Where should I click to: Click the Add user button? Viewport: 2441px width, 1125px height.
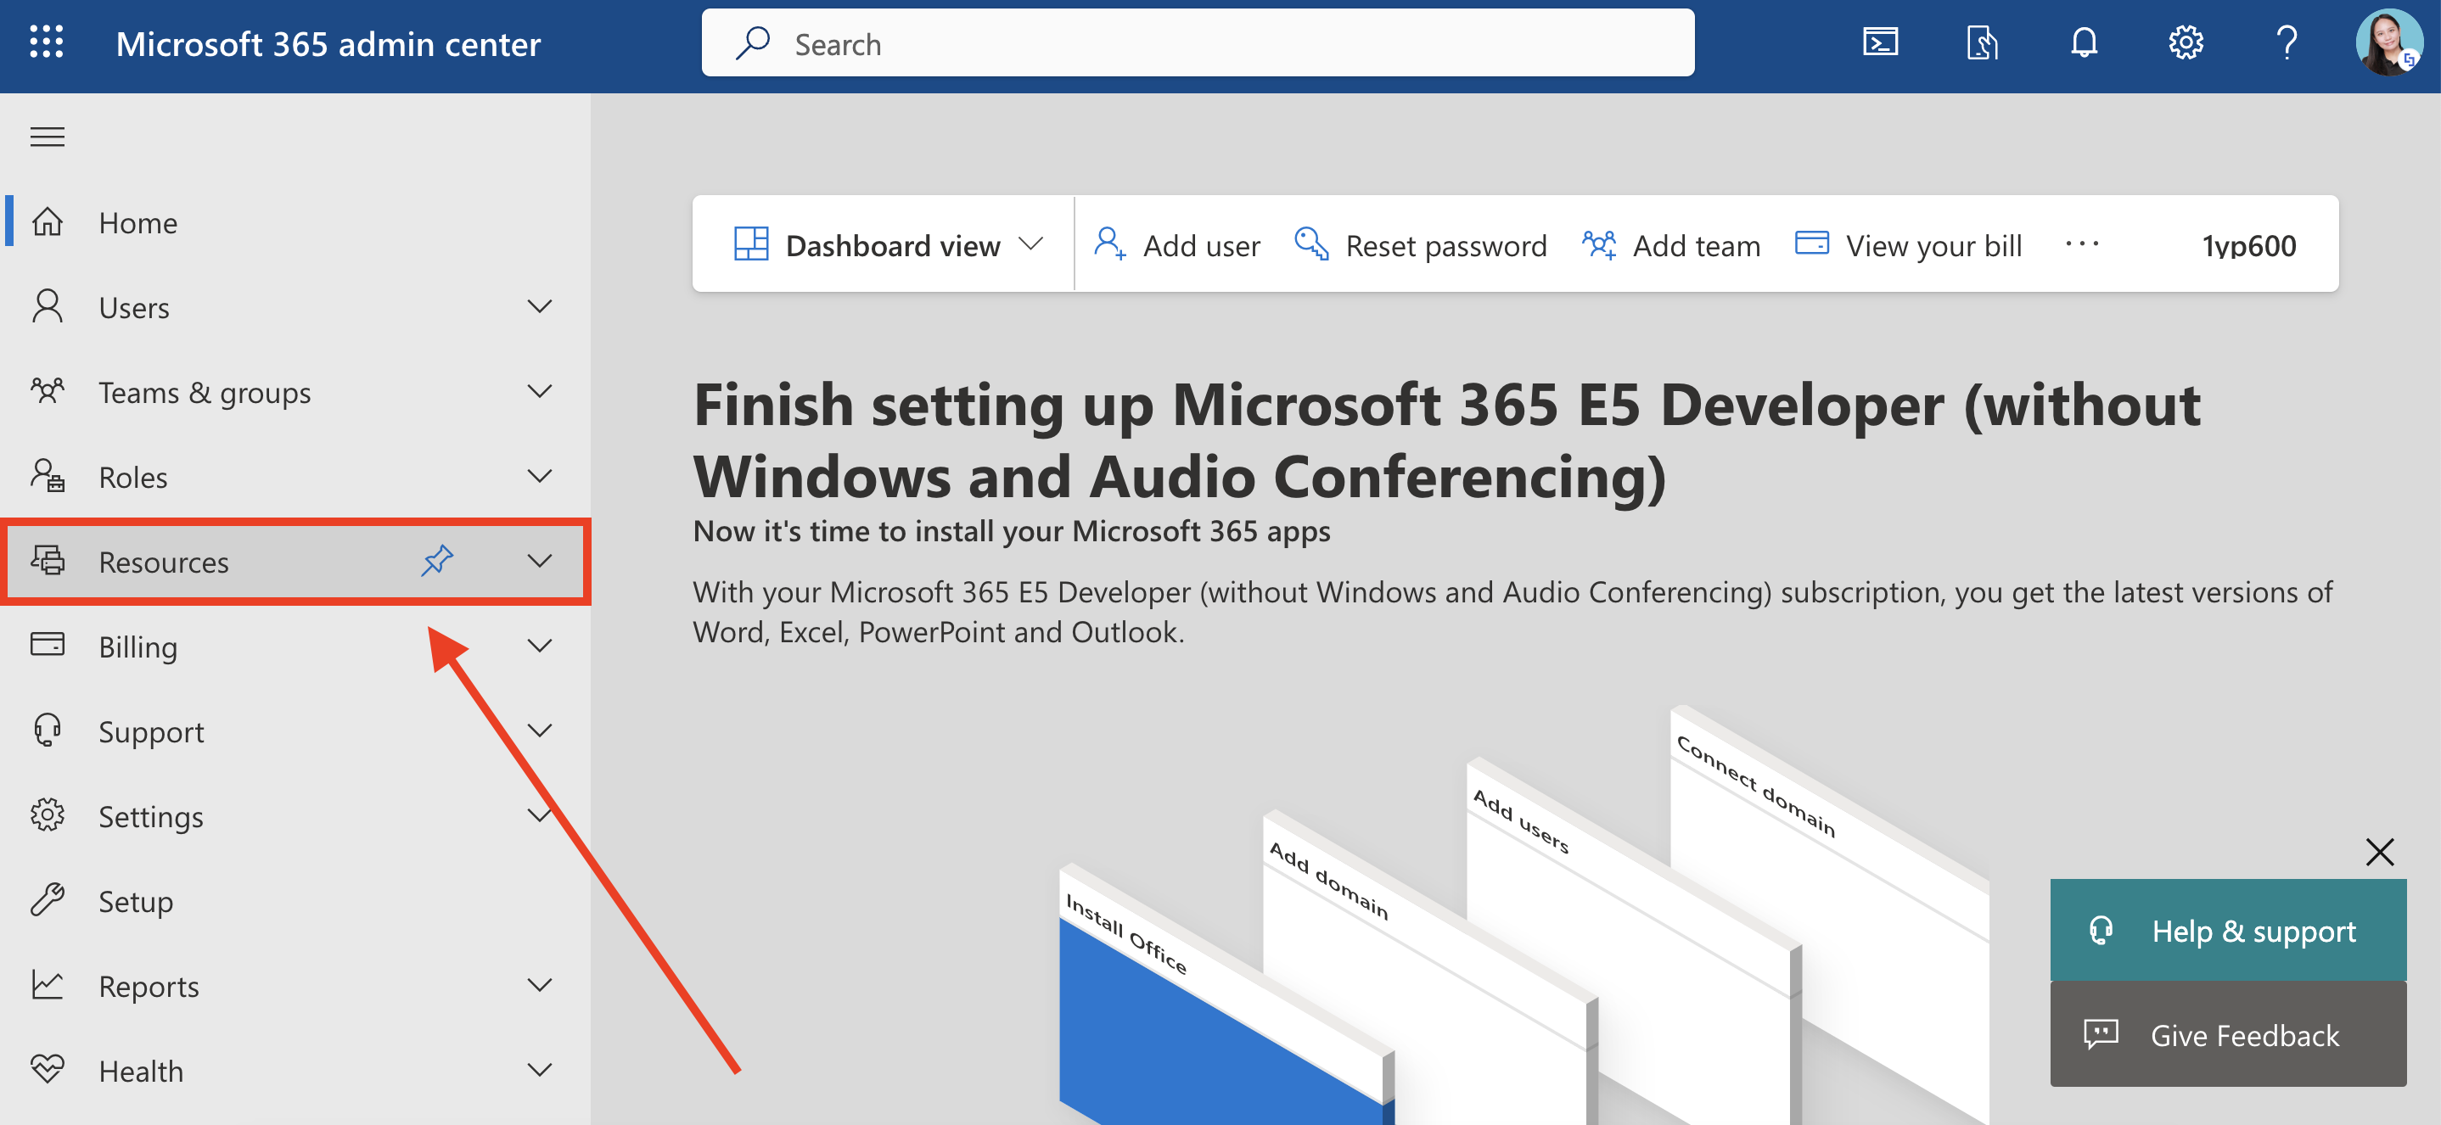(1177, 245)
